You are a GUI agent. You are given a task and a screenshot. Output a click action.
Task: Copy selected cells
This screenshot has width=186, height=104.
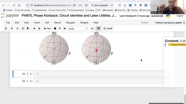pos(23,29)
